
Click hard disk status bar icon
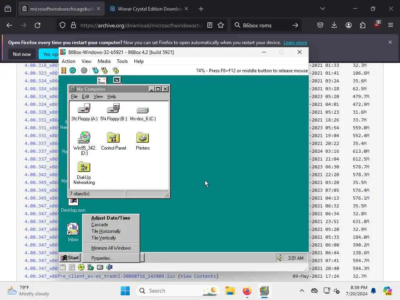tap(100, 267)
